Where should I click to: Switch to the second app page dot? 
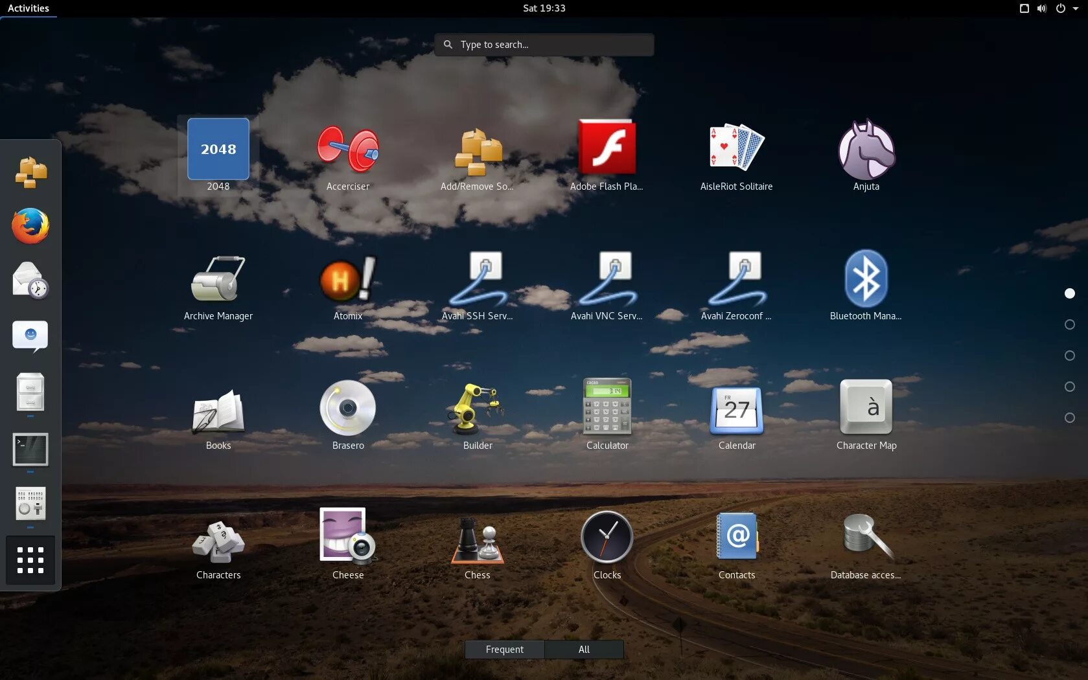point(1070,324)
